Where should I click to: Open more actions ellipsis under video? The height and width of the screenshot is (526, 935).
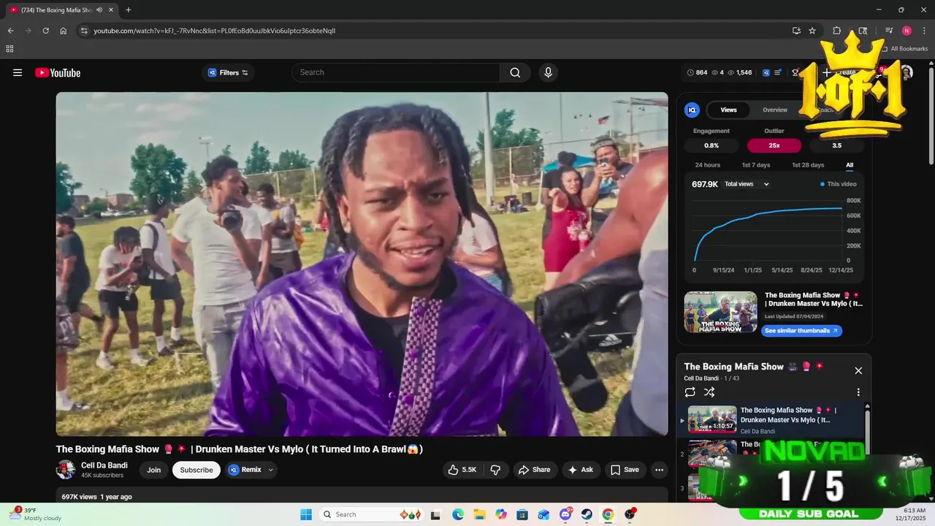[x=659, y=470]
